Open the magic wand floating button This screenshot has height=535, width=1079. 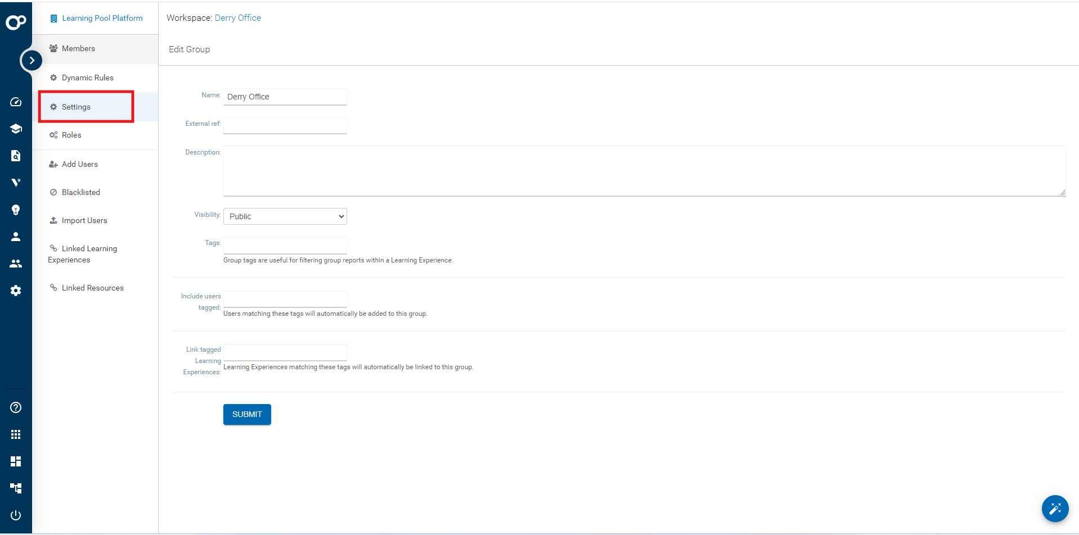(1055, 509)
